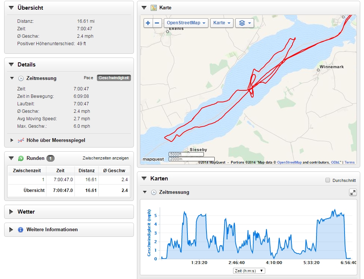Viewport: 364px width, 279px height.
Task: Open the Karte map type dropdown
Action: [x=222, y=23]
